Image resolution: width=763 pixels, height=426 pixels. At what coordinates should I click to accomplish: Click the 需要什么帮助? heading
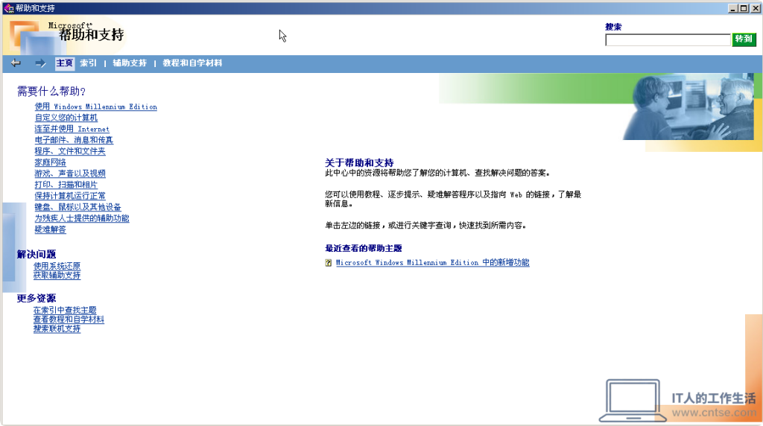(x=51, y=92)
